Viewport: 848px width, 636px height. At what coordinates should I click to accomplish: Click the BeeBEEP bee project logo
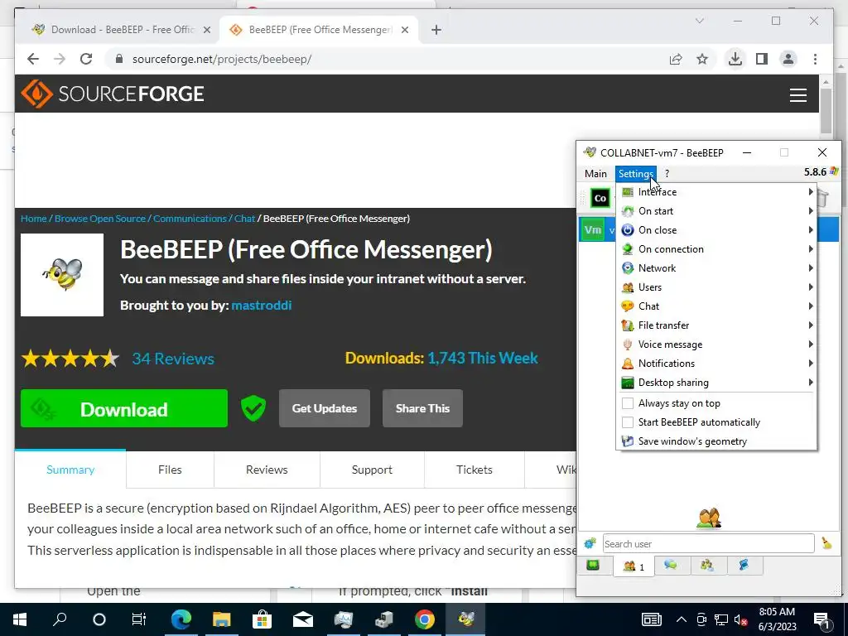(x=62, y=275)
